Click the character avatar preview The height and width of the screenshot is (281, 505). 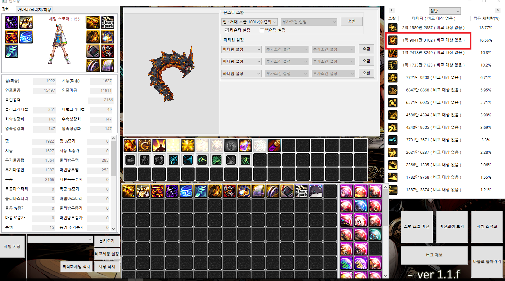pos(60,44)
